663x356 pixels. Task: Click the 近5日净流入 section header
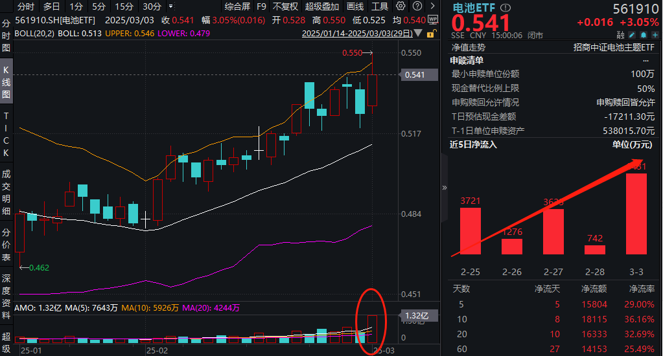[x=473, y=144]
